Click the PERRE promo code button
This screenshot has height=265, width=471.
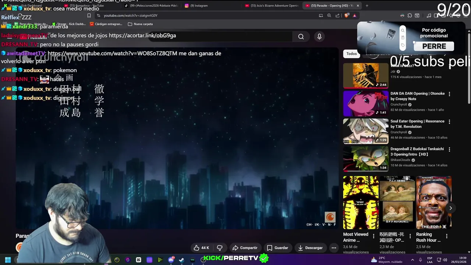click(x=434, y=46)
